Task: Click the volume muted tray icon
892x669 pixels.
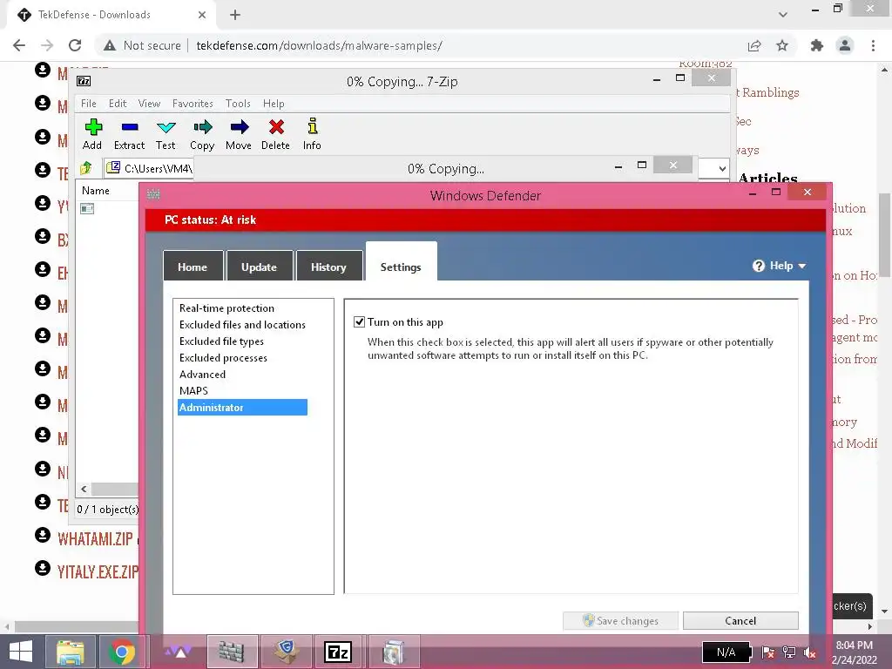Action: pyautogui.click(x=809, y=653)
